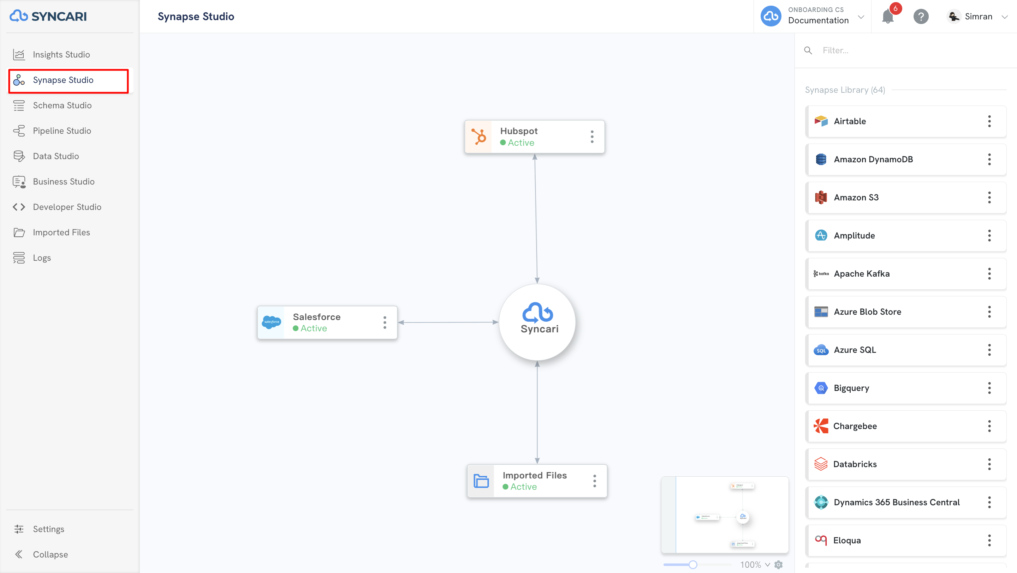Click the Databricks connector icon

coord(821,464)
